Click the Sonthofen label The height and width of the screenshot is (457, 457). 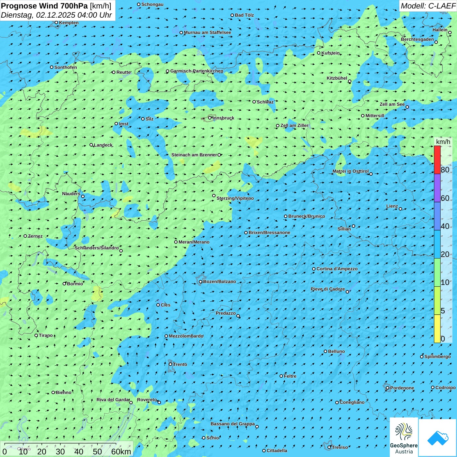point(66,67)
